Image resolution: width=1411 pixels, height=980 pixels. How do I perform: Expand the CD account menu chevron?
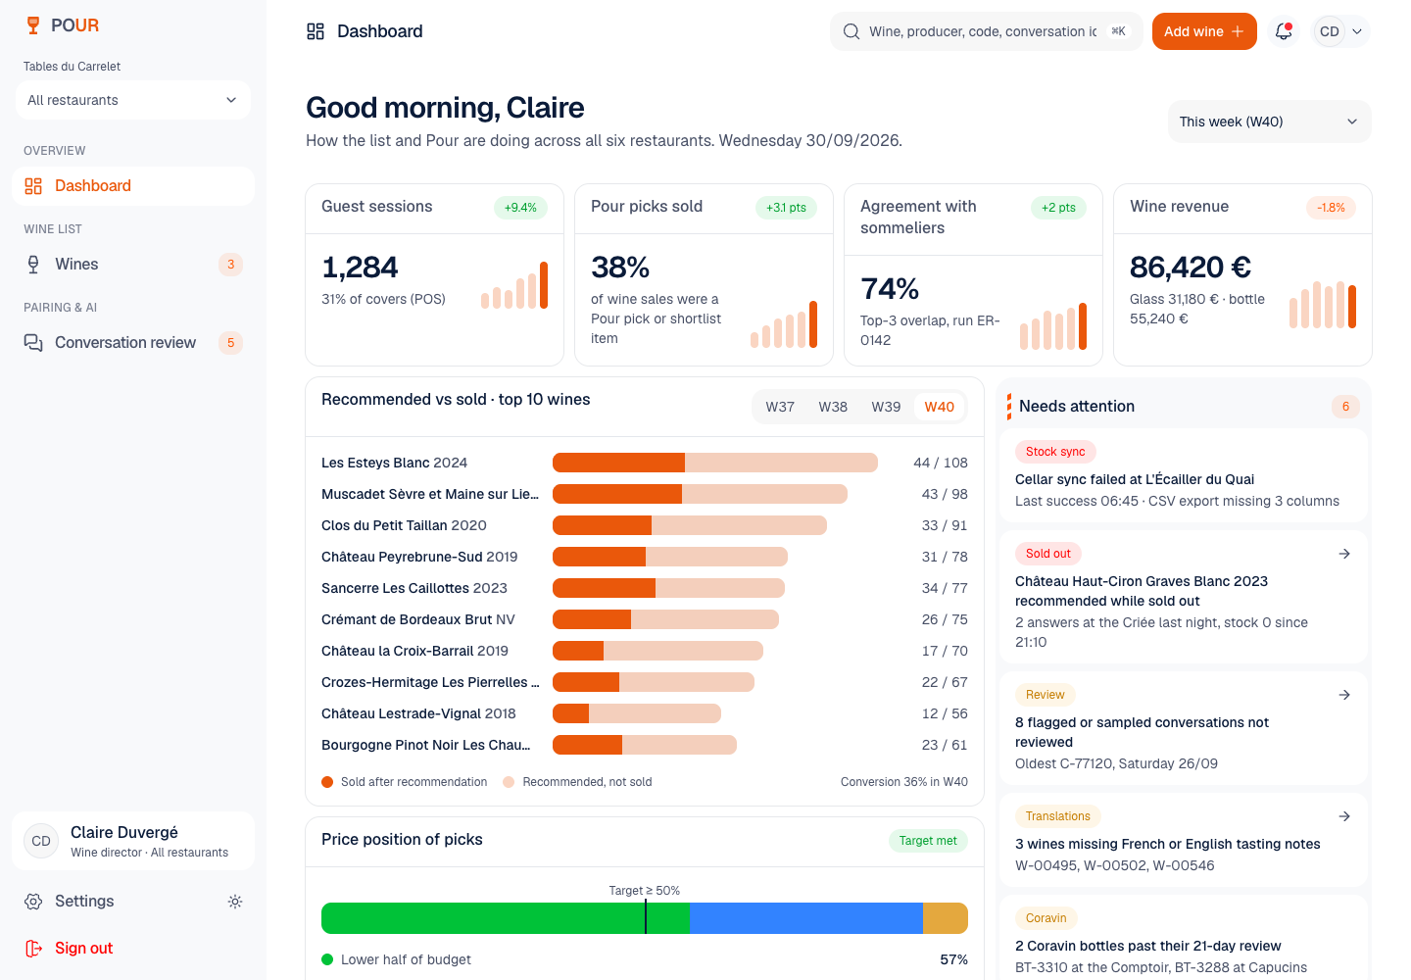click(x=1357, y=31)
